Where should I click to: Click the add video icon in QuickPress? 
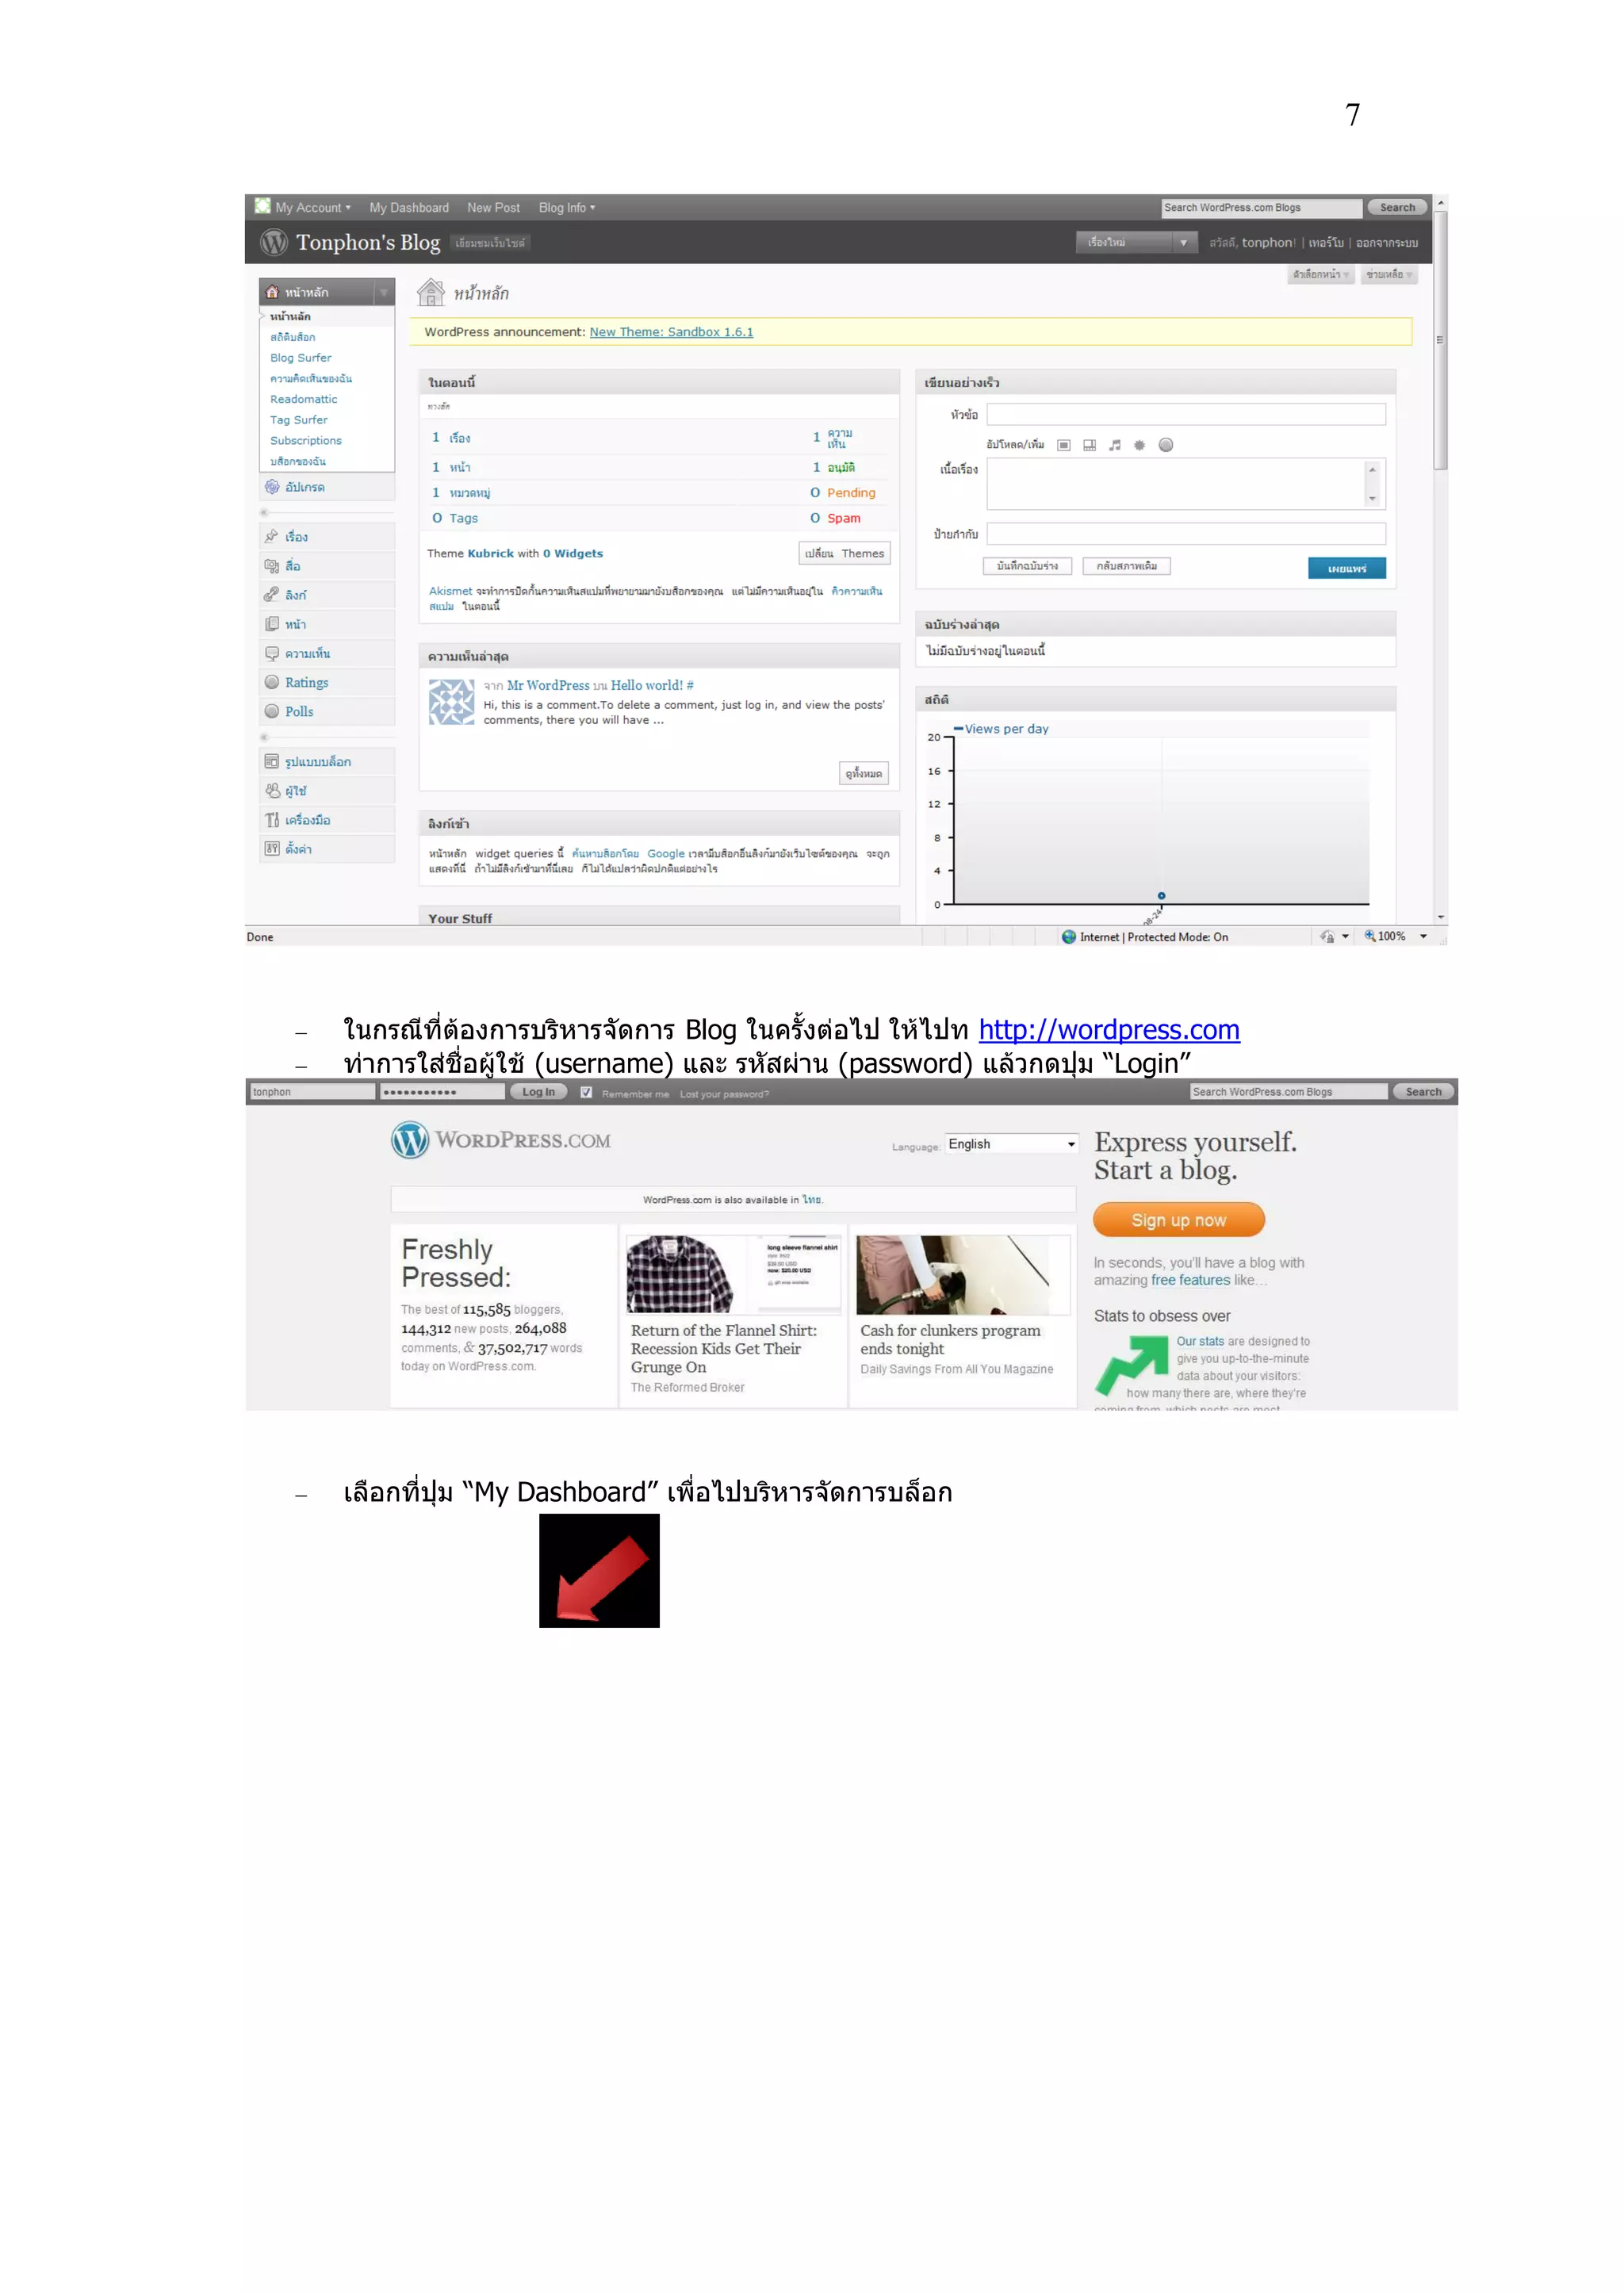[1089, 445]
